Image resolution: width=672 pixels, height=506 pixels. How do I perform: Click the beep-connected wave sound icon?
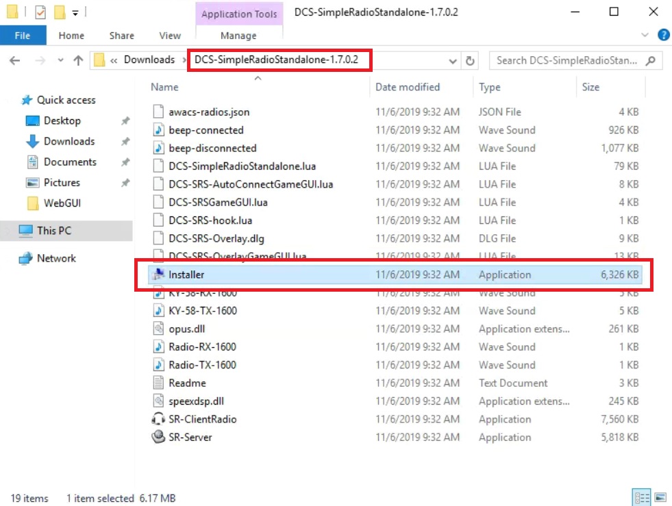click(x=158, y=130)
